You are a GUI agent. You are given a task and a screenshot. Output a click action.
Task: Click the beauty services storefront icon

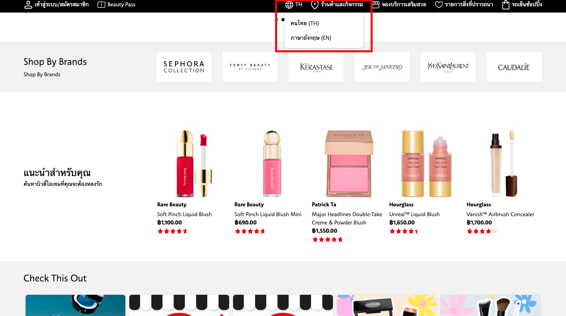click(x=376, y=5)
